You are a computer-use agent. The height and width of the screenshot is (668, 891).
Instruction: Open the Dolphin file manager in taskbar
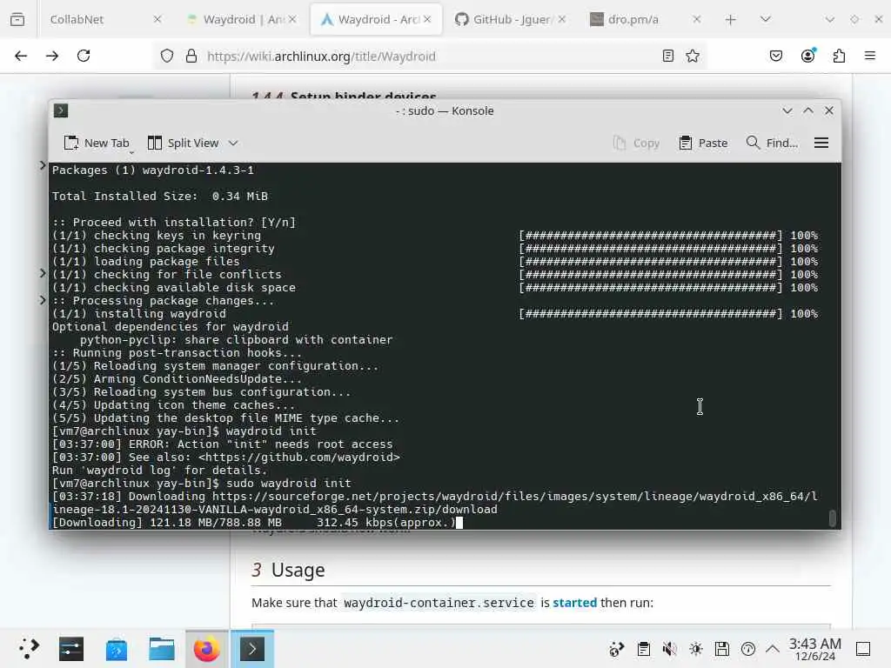pos(161,649)
